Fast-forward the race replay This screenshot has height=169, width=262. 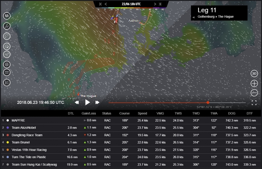point(97,102)
